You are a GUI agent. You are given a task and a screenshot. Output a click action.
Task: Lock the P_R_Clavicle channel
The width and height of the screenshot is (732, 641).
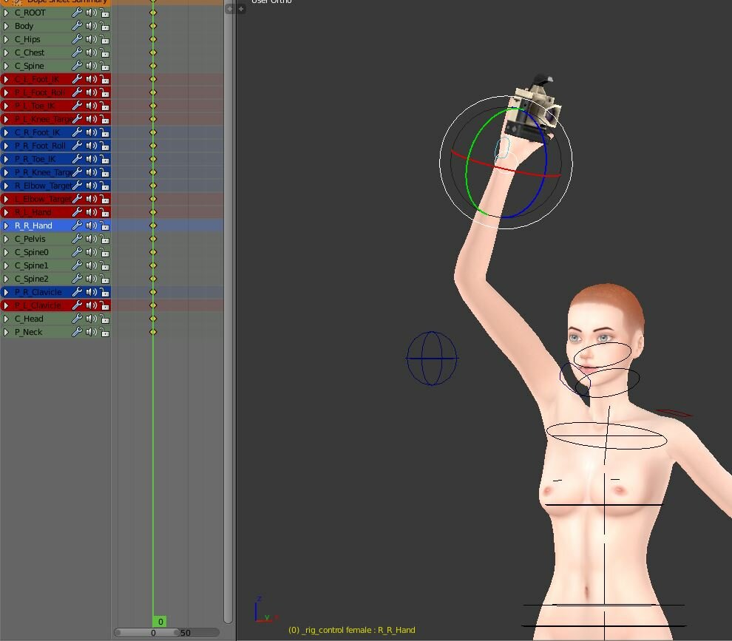104,292
